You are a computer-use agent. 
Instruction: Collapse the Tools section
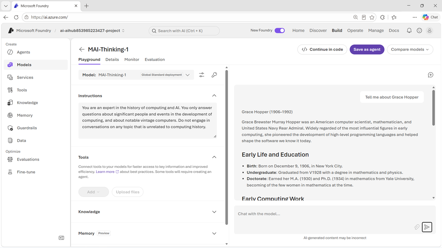[x=214, y=157]
